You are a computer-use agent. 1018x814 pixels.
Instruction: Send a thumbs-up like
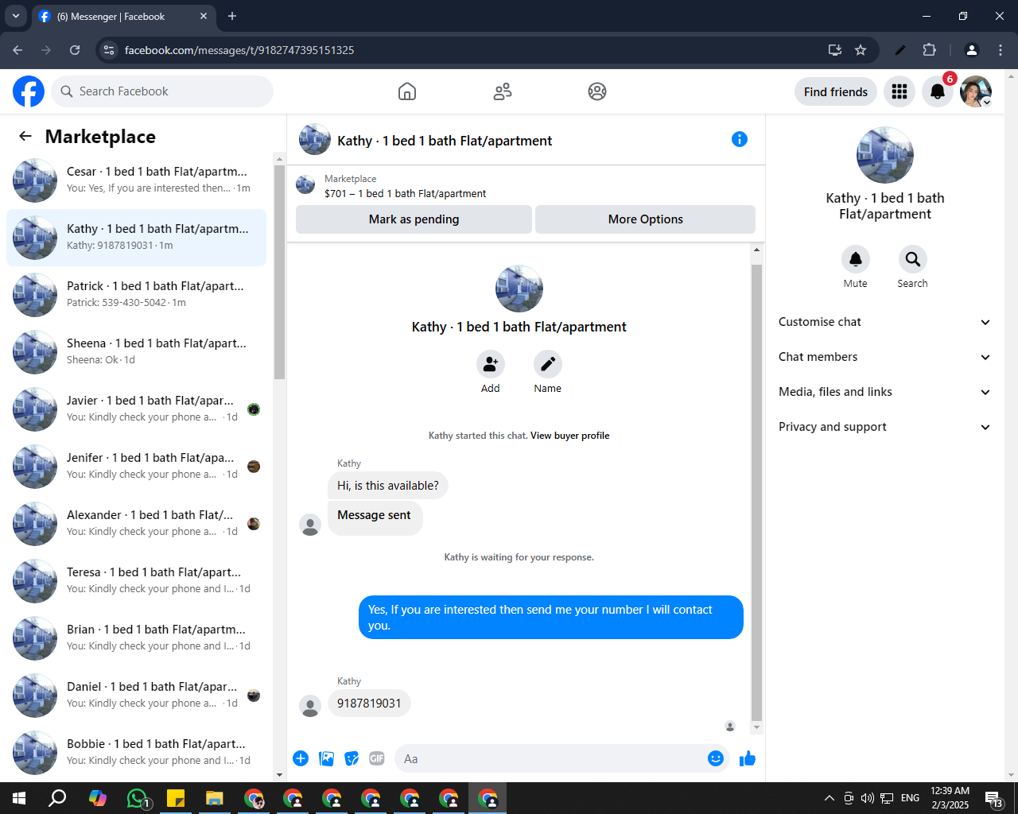click(x=748, y=758)
